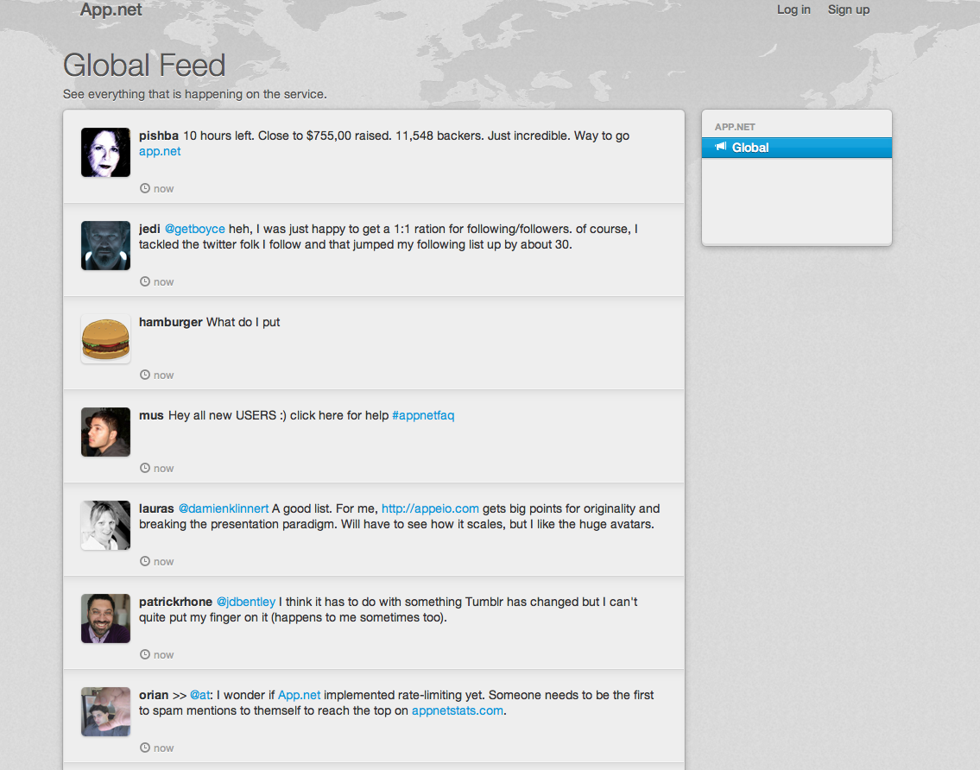Viewport: 980px width, 770px height.
Task: Visit the http://appeio.com link
Action: (x=430, y=508)
